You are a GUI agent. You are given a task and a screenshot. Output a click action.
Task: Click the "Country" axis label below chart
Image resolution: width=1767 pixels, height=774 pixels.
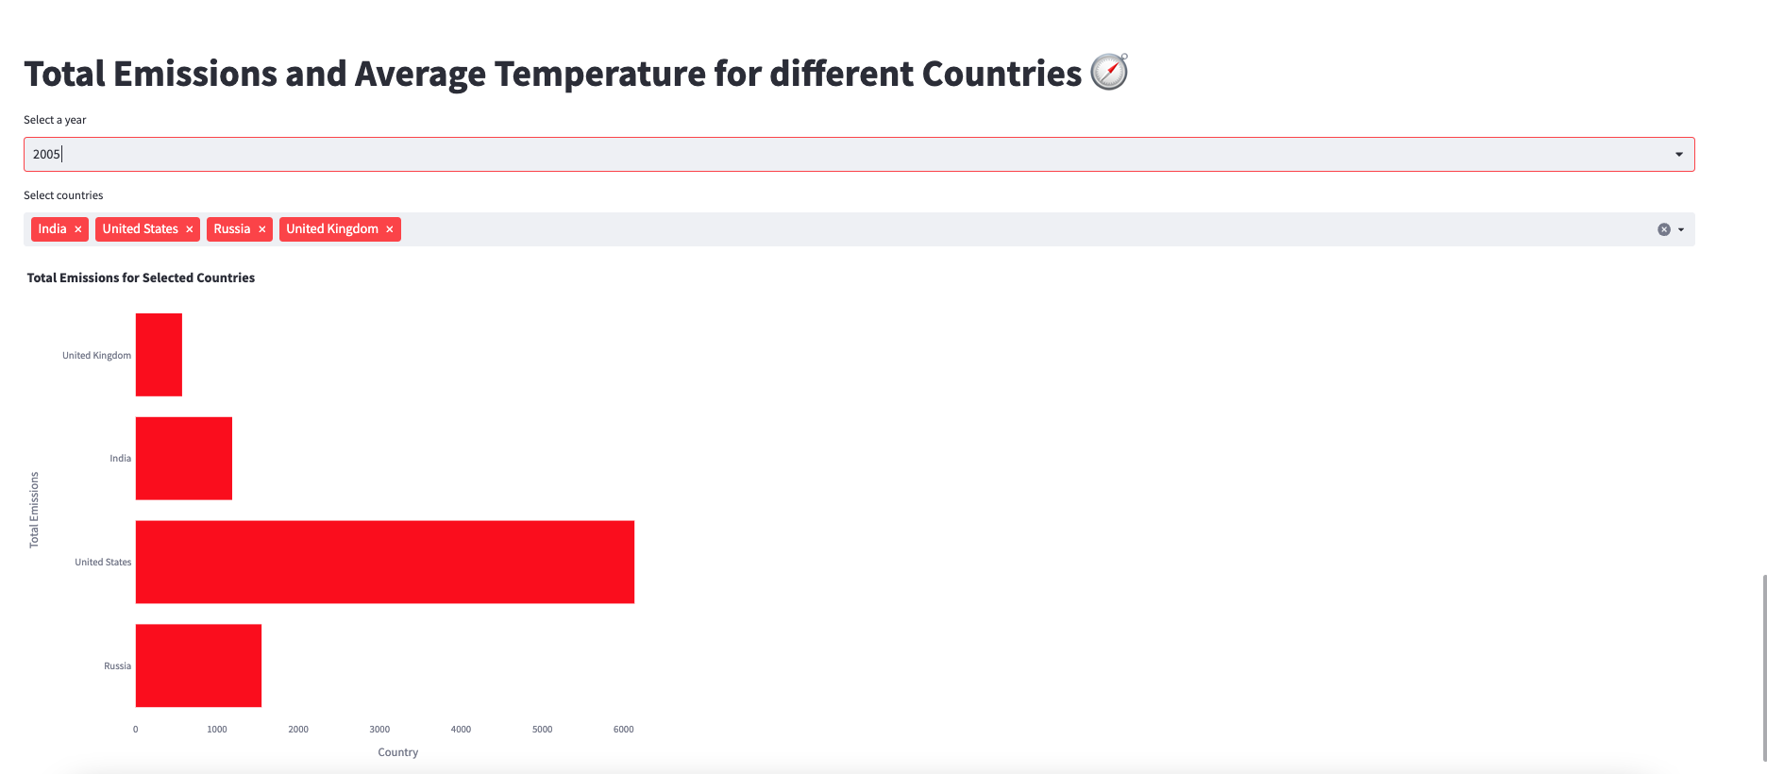[x=397, y=752]
